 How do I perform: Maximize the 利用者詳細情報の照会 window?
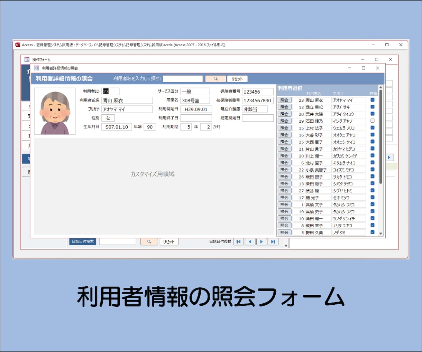(x=364, y=68)
